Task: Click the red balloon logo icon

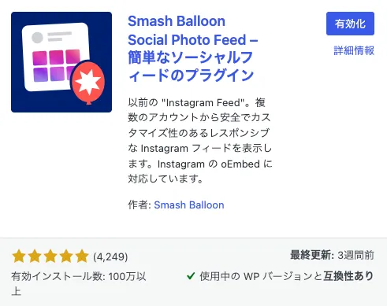Action: pos(88,83)
